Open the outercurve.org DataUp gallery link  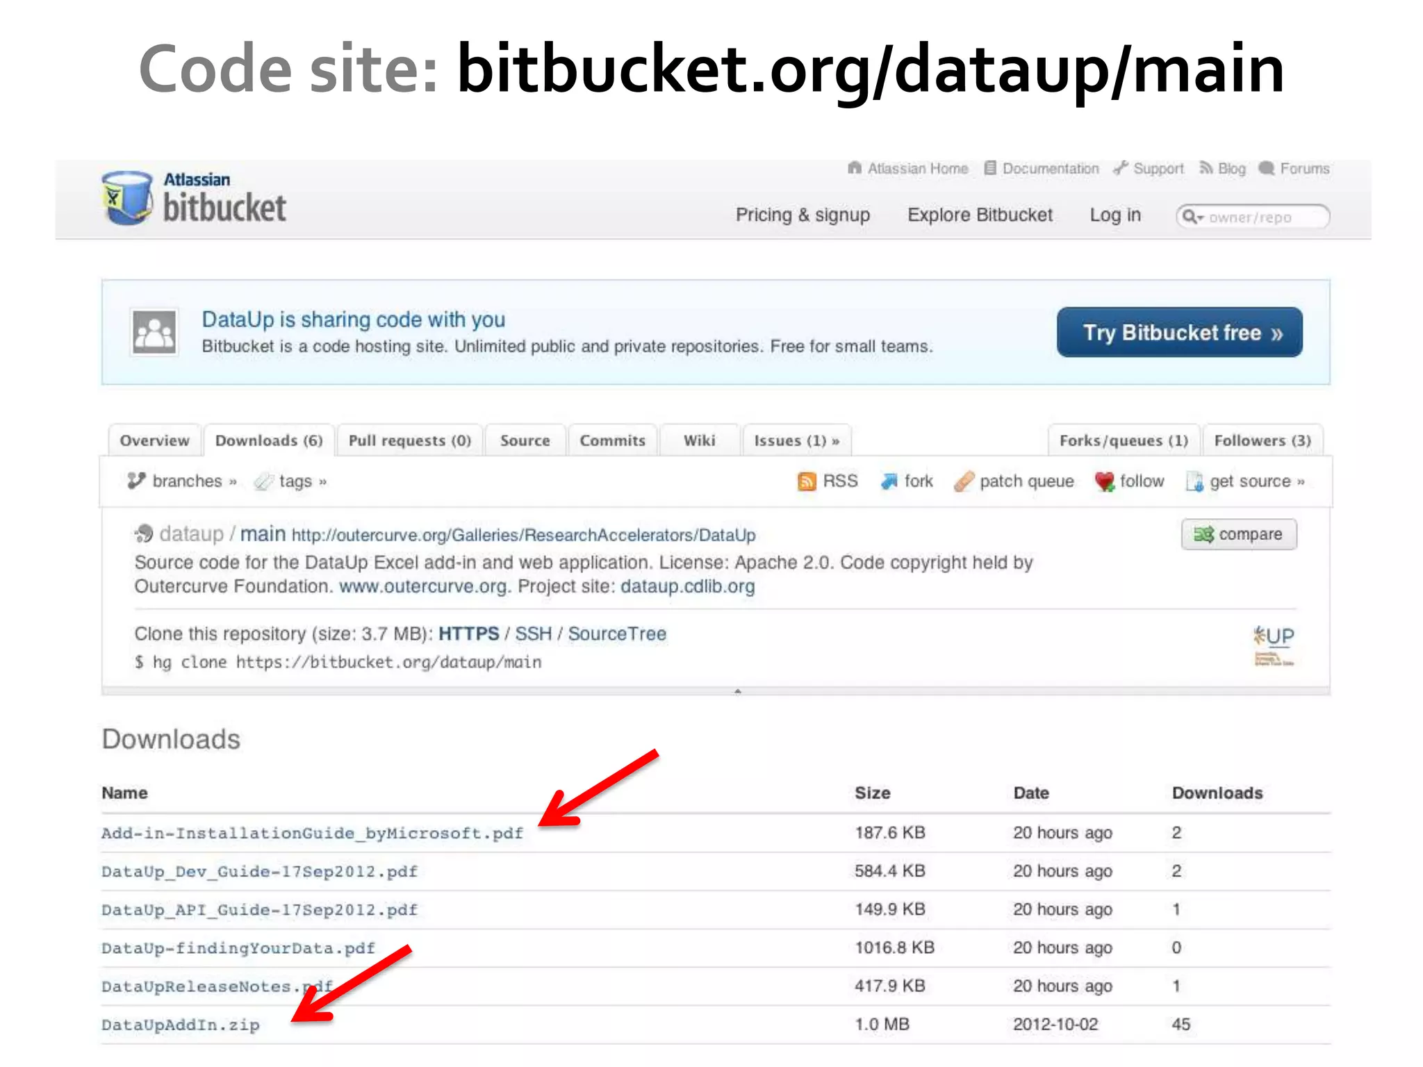(523, 535)
